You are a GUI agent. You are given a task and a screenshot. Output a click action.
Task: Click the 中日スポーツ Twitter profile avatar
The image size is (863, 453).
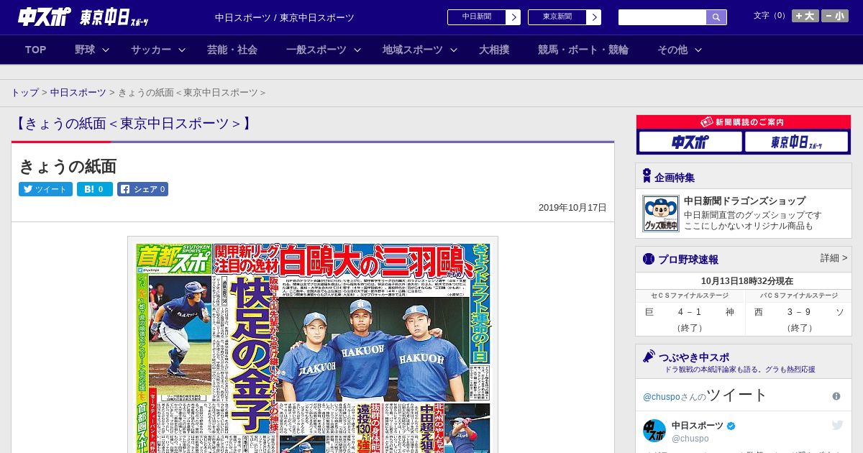point(654,431)
